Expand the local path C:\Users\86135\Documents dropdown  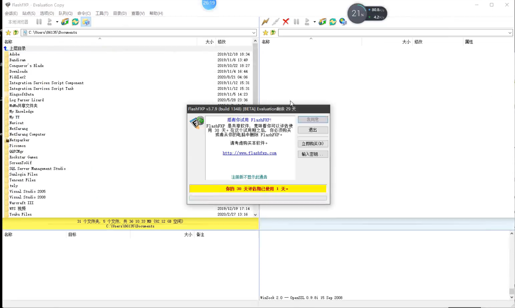[x=254, y=33]
